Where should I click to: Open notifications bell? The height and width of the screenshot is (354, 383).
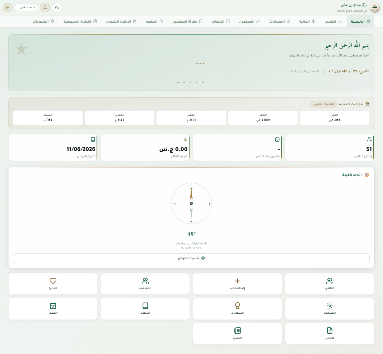[45, 7]
